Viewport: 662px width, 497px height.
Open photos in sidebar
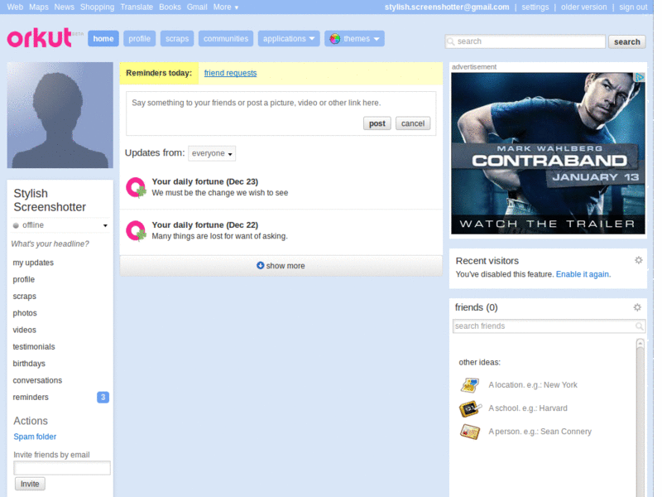click(25, 313)
